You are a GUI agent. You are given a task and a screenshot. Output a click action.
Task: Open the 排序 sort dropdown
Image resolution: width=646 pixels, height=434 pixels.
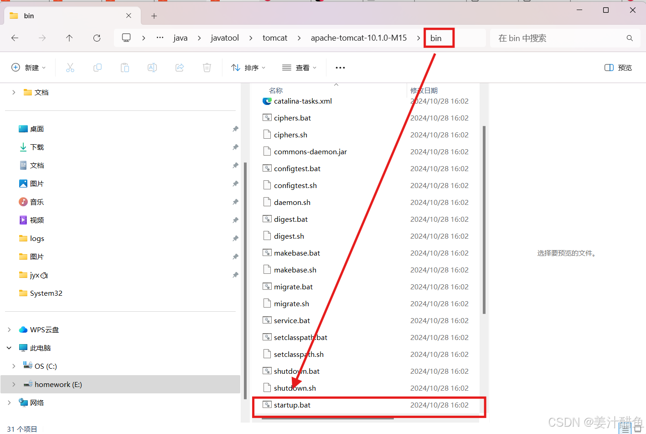[x=248, y=68]
